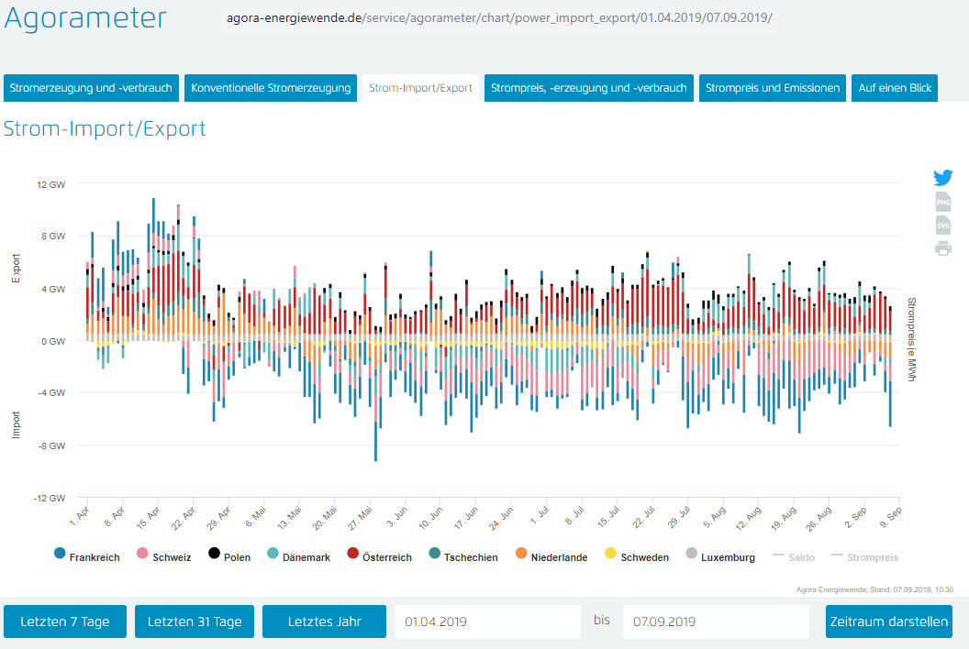The width and height of the screenshot is (969, 649).
Task: Go to the Strompreis und Emissionen tab
Action: coord(772,89)
